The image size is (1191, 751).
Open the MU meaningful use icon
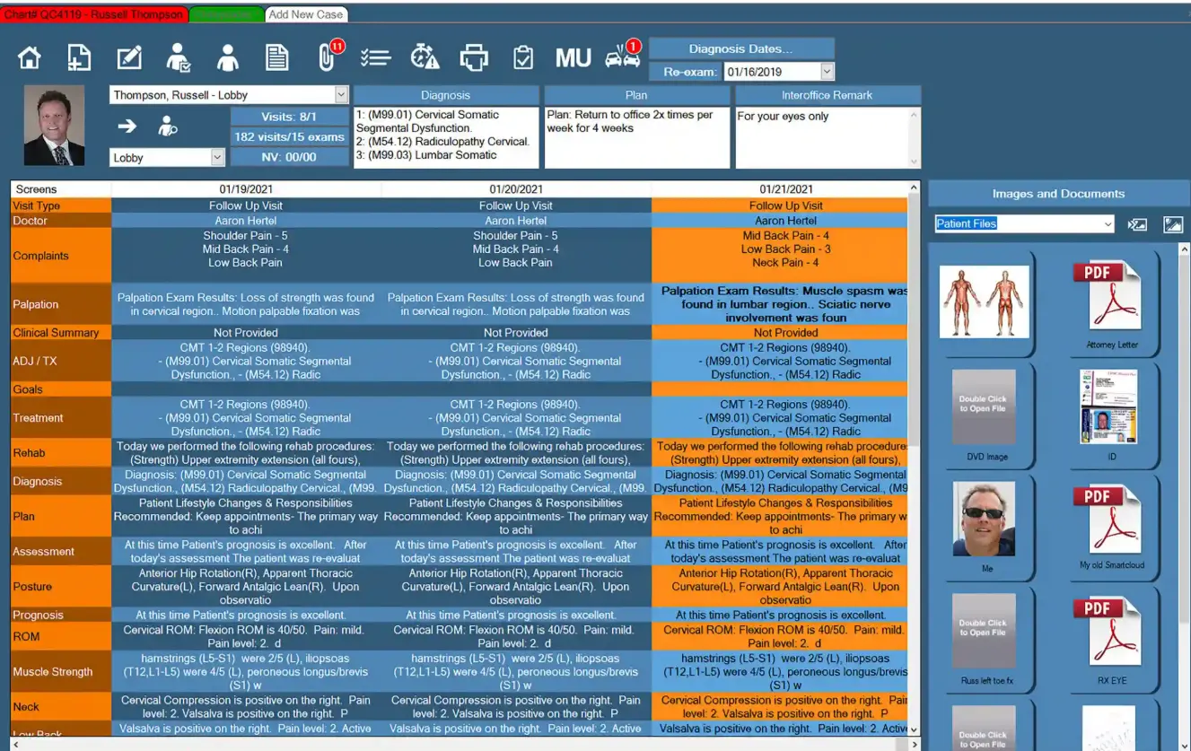pyautogui.click(x=571, y=57)
